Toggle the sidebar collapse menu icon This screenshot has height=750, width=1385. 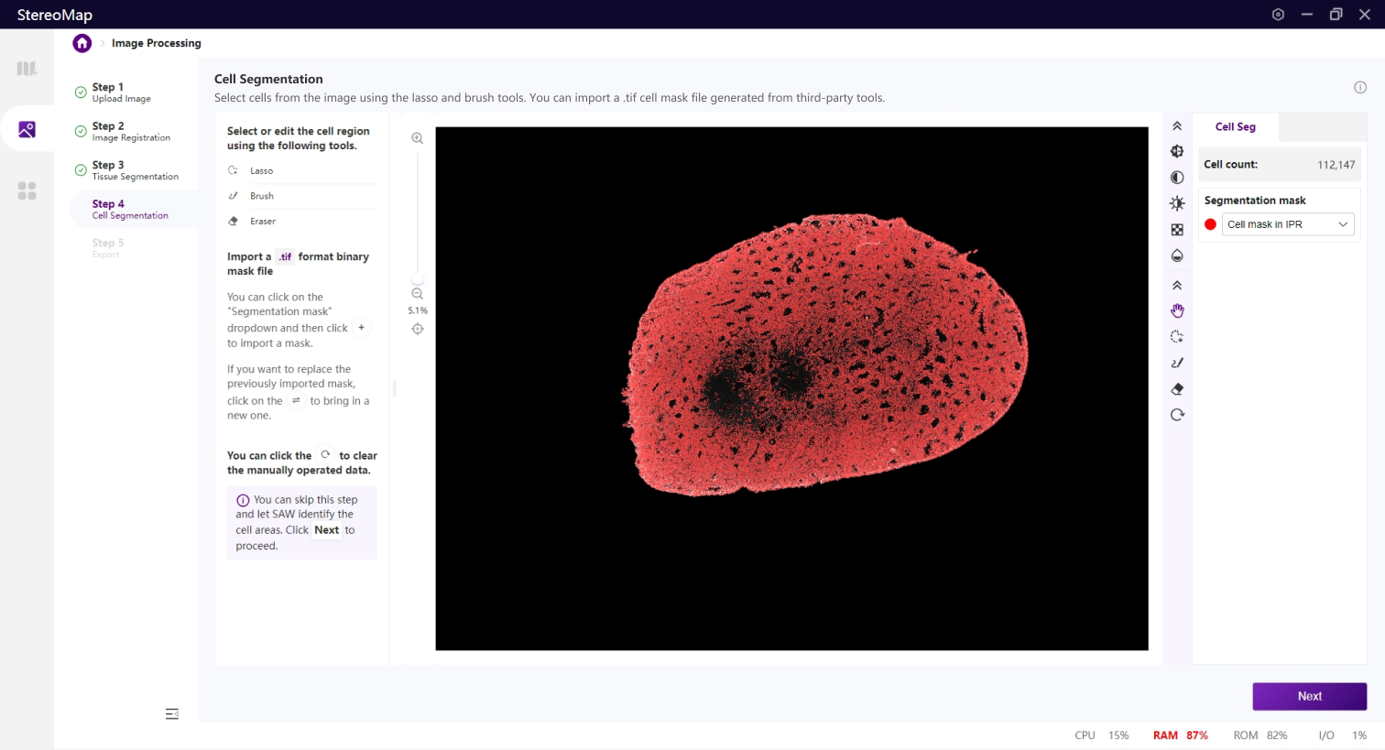(x=171, y=714)
